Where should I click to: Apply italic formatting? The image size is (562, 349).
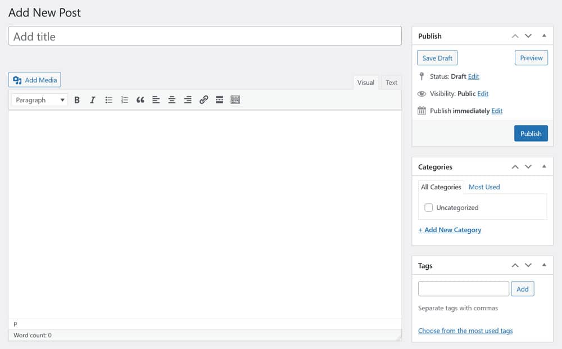tap(93, 100)
